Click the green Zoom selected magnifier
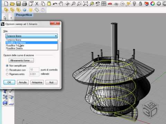Image resolution: width=166 pixels, height=124 pixels. coord(92,4)
